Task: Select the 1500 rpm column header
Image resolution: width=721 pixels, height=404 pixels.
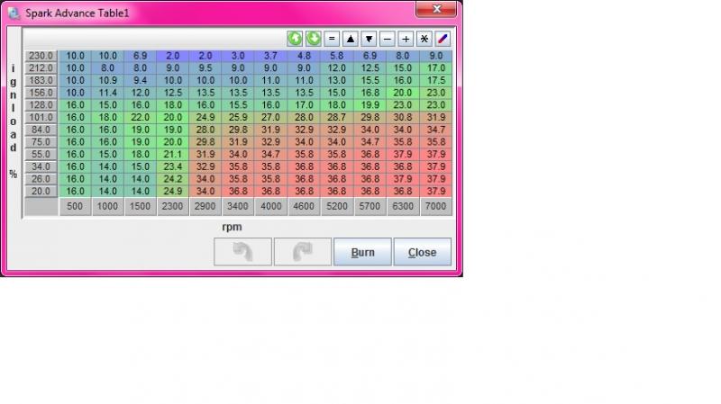Action: point(141,207)
